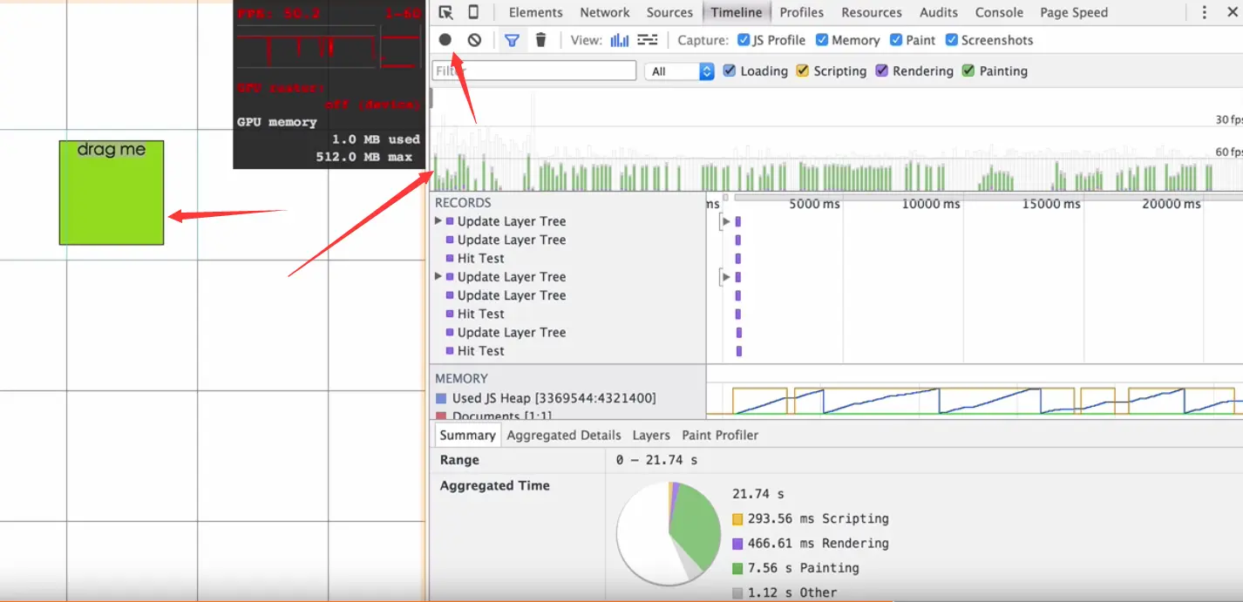This screenshot has height=602, width=1243.
Task: Open the Network tab
Action: [605, 12]
